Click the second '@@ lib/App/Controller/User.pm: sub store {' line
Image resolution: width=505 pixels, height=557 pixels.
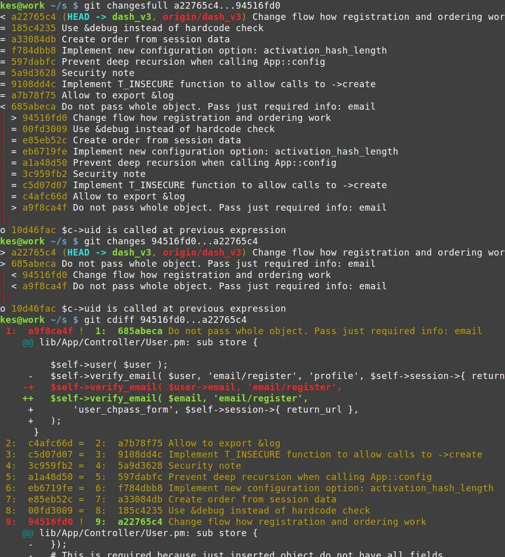pos(140,533)
